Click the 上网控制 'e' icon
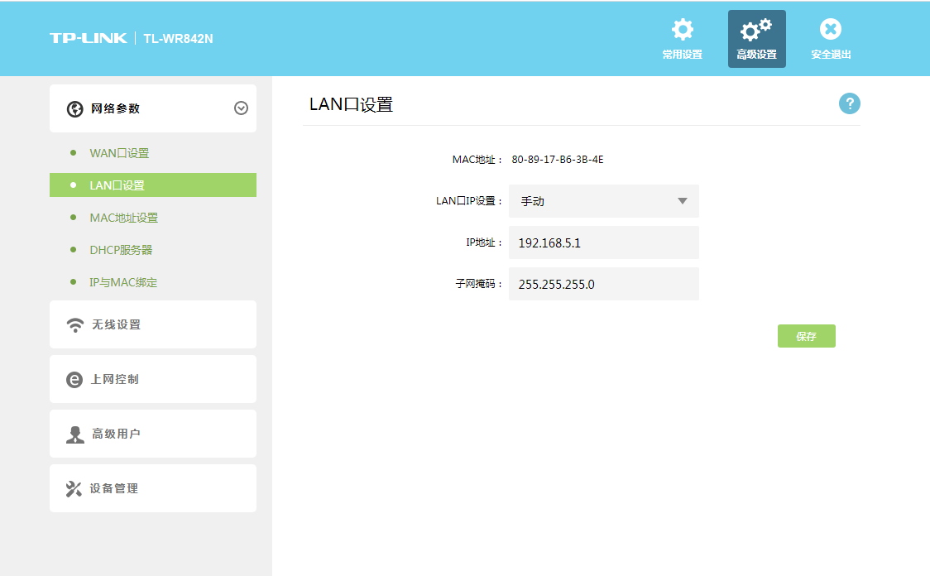930x576 pixels. click(74, 379)
